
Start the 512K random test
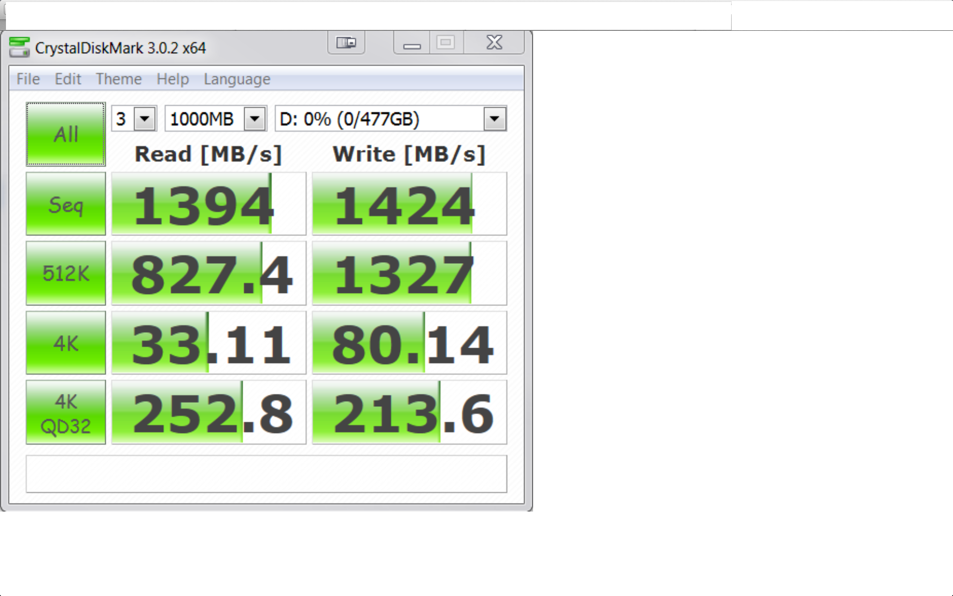[66, 273]
